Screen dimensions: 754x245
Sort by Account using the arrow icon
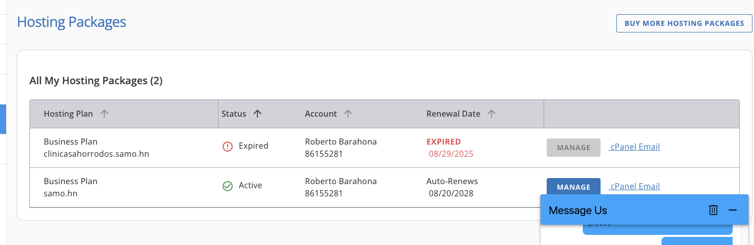coord(348,114)
